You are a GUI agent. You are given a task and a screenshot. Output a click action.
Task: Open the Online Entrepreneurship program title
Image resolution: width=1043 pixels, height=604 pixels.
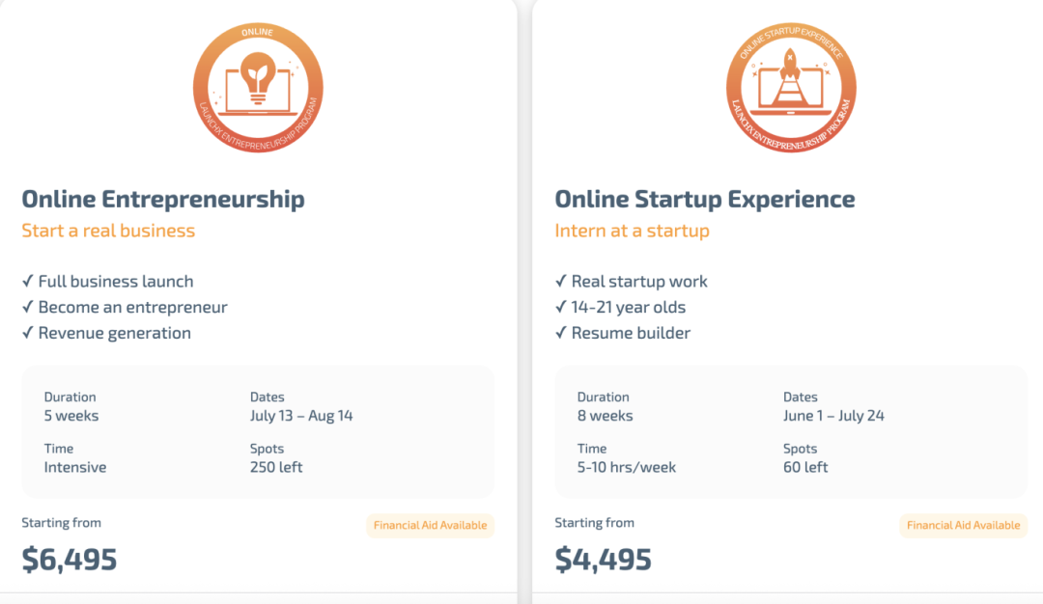coord(163,200)
